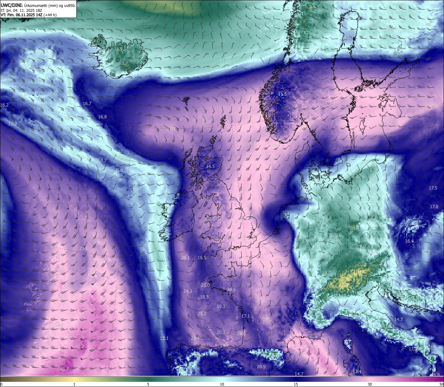Click the 11.5 value over Norway
The image size is (444, 387).
click(282, 94)
